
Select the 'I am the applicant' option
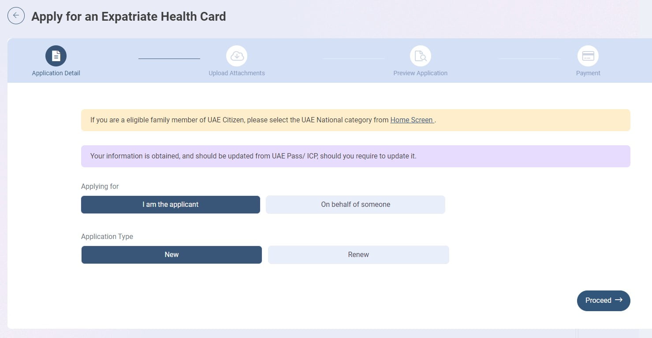[x=170, y=204]
